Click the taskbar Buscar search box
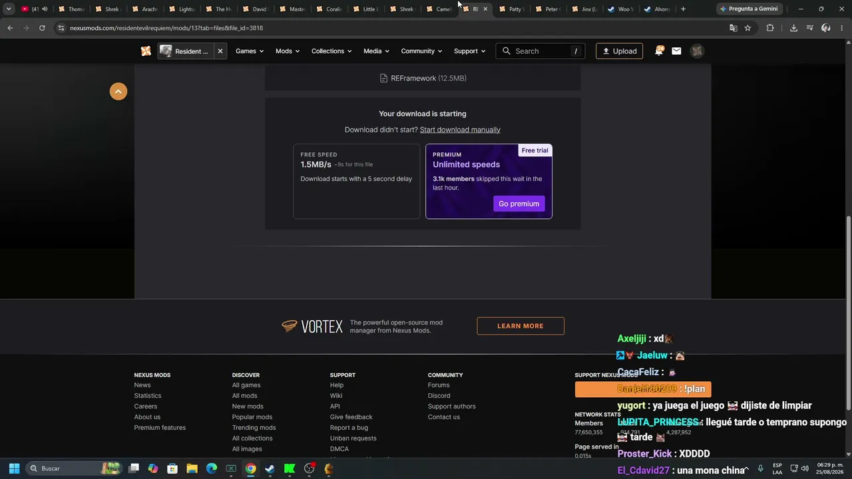 [75, 468]
